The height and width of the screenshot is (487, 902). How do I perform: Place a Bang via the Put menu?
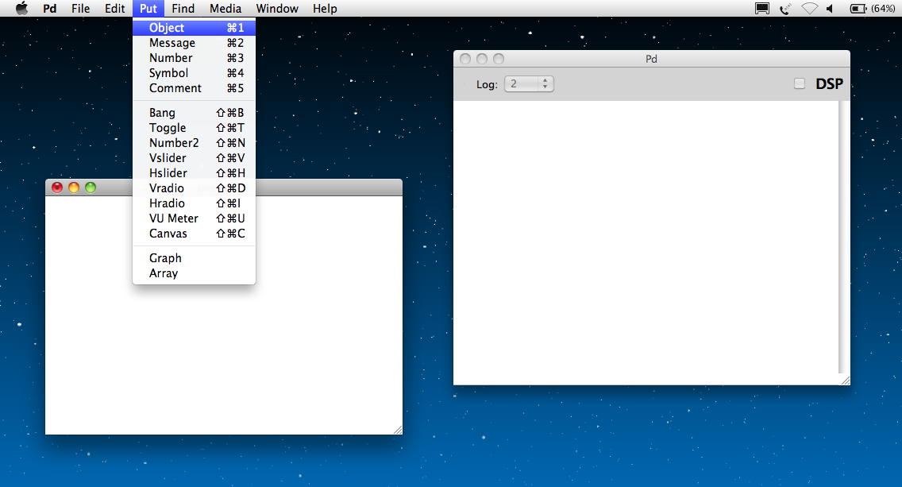[x=194, y=113]
